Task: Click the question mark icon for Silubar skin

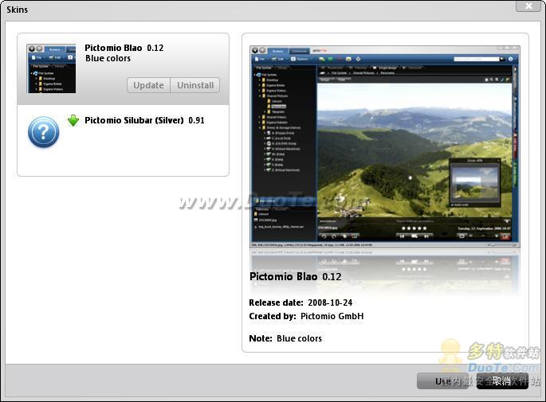Action: [x=44, y=132]
